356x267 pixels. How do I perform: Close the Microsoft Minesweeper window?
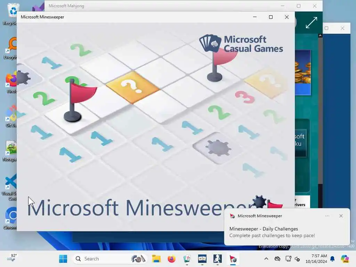tap(287, 17)
